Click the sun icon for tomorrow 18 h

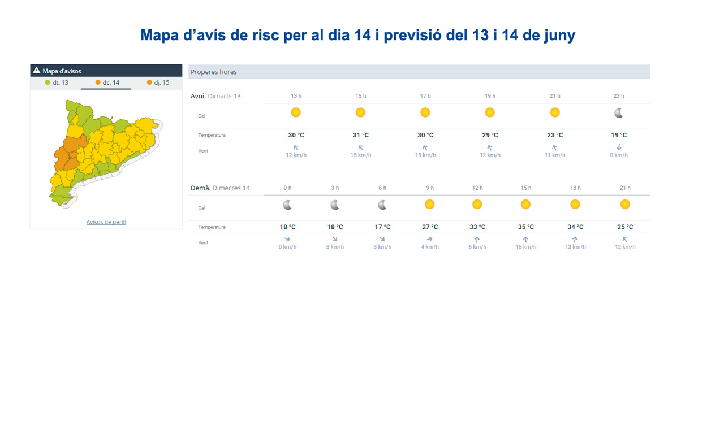coord(575,204)
